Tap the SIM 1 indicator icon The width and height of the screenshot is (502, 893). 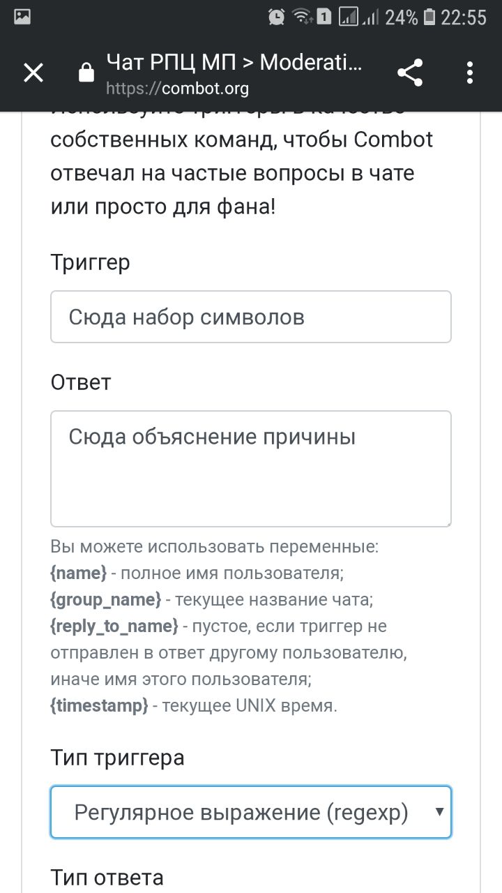(324, 17)
